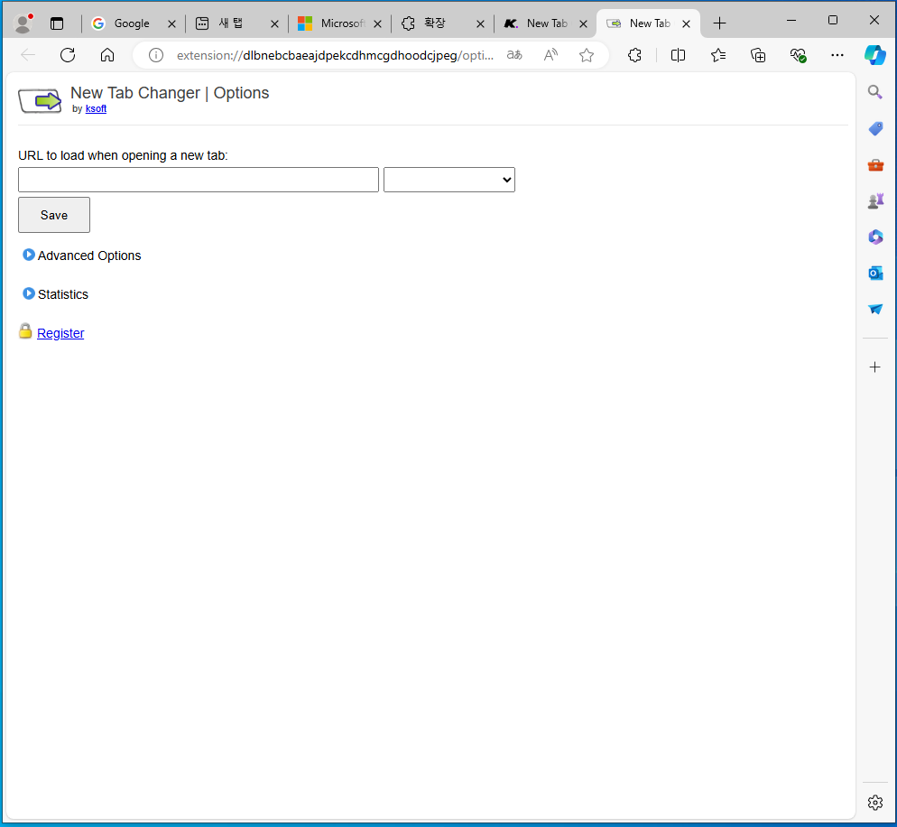Click the URL to load input field
The width and height of the screenshot is (897, 827).
pyautogui.click(x=199, y=180)
